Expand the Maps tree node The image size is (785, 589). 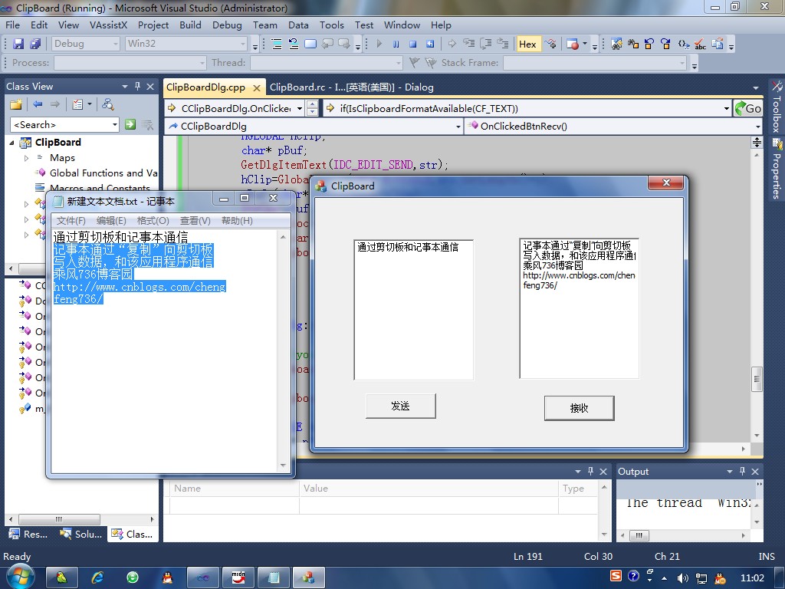tap(27, 158)
